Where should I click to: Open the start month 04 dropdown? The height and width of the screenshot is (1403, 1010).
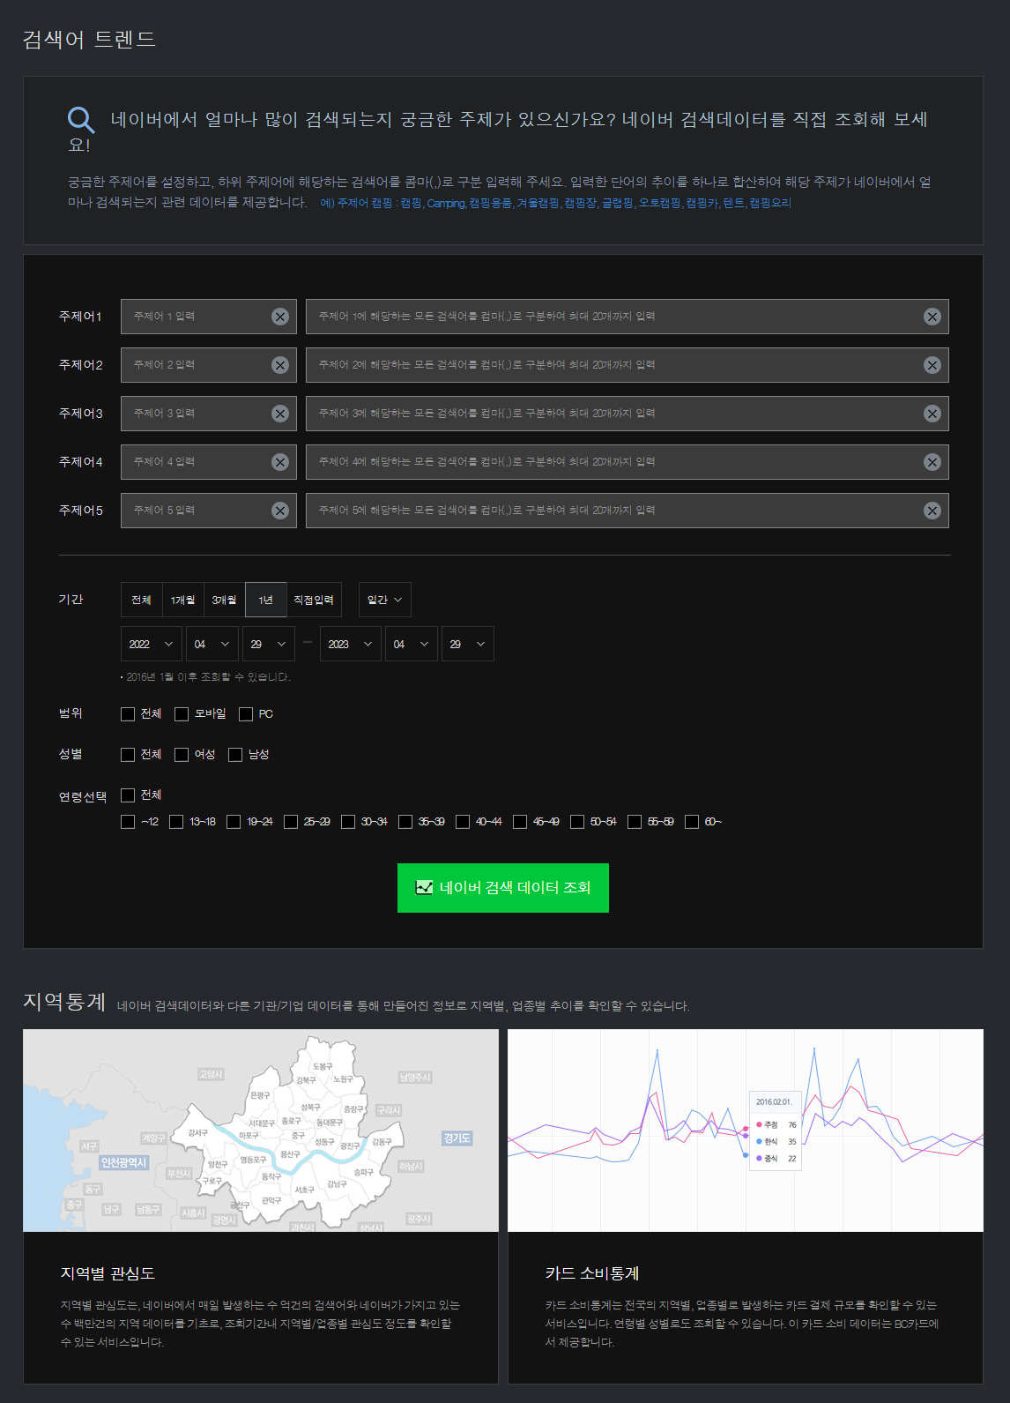pos(212,644)
